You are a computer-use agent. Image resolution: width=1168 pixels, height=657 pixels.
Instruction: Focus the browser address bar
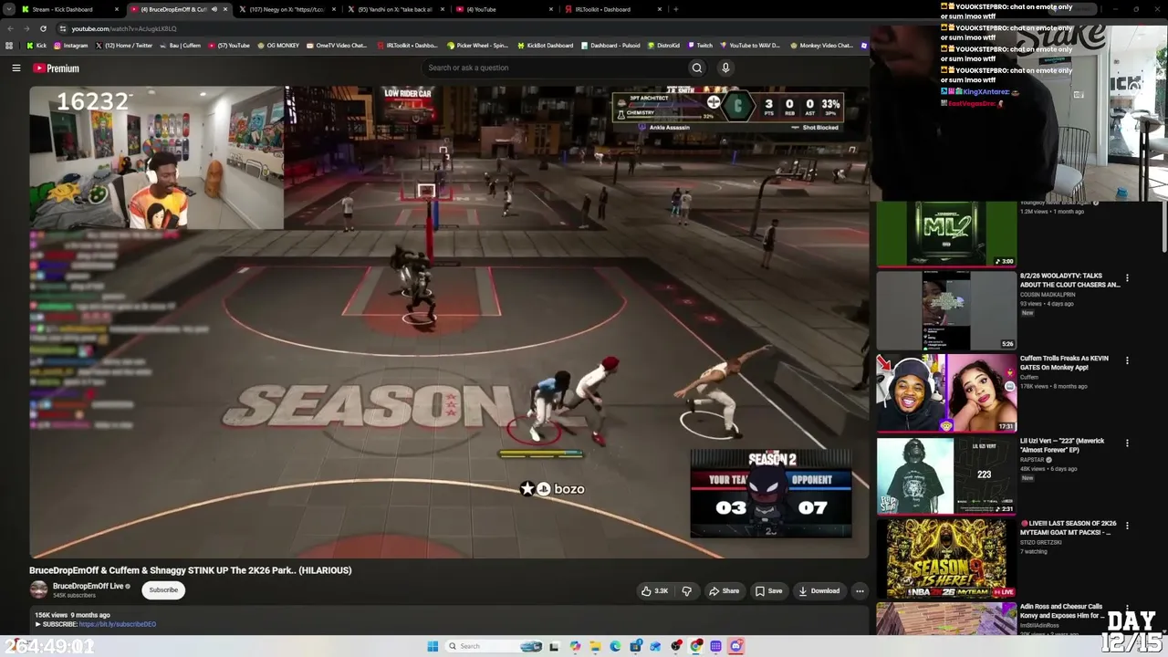coord(456,28)
